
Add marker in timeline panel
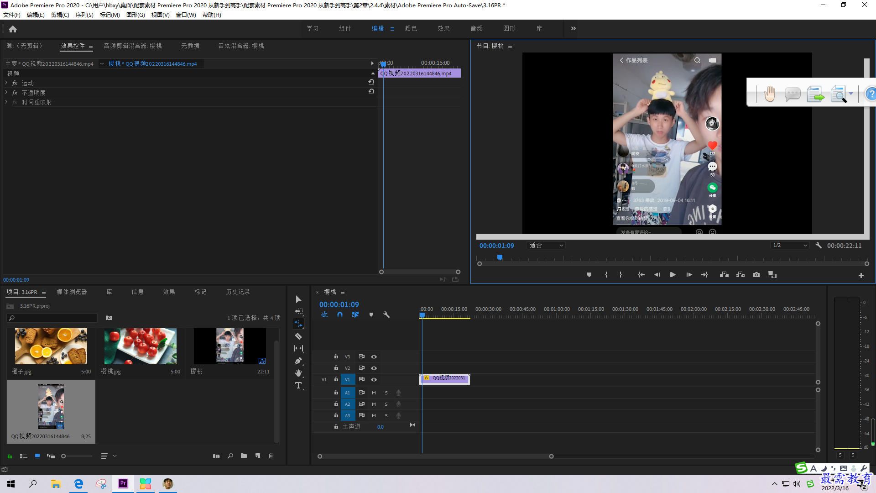pyautogui.click(x=371, y=315)
